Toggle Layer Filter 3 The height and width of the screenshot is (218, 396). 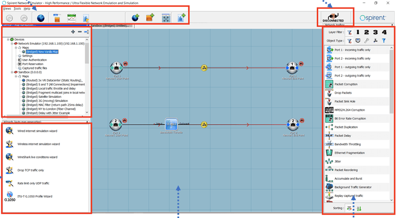click(x=376, y=32)
